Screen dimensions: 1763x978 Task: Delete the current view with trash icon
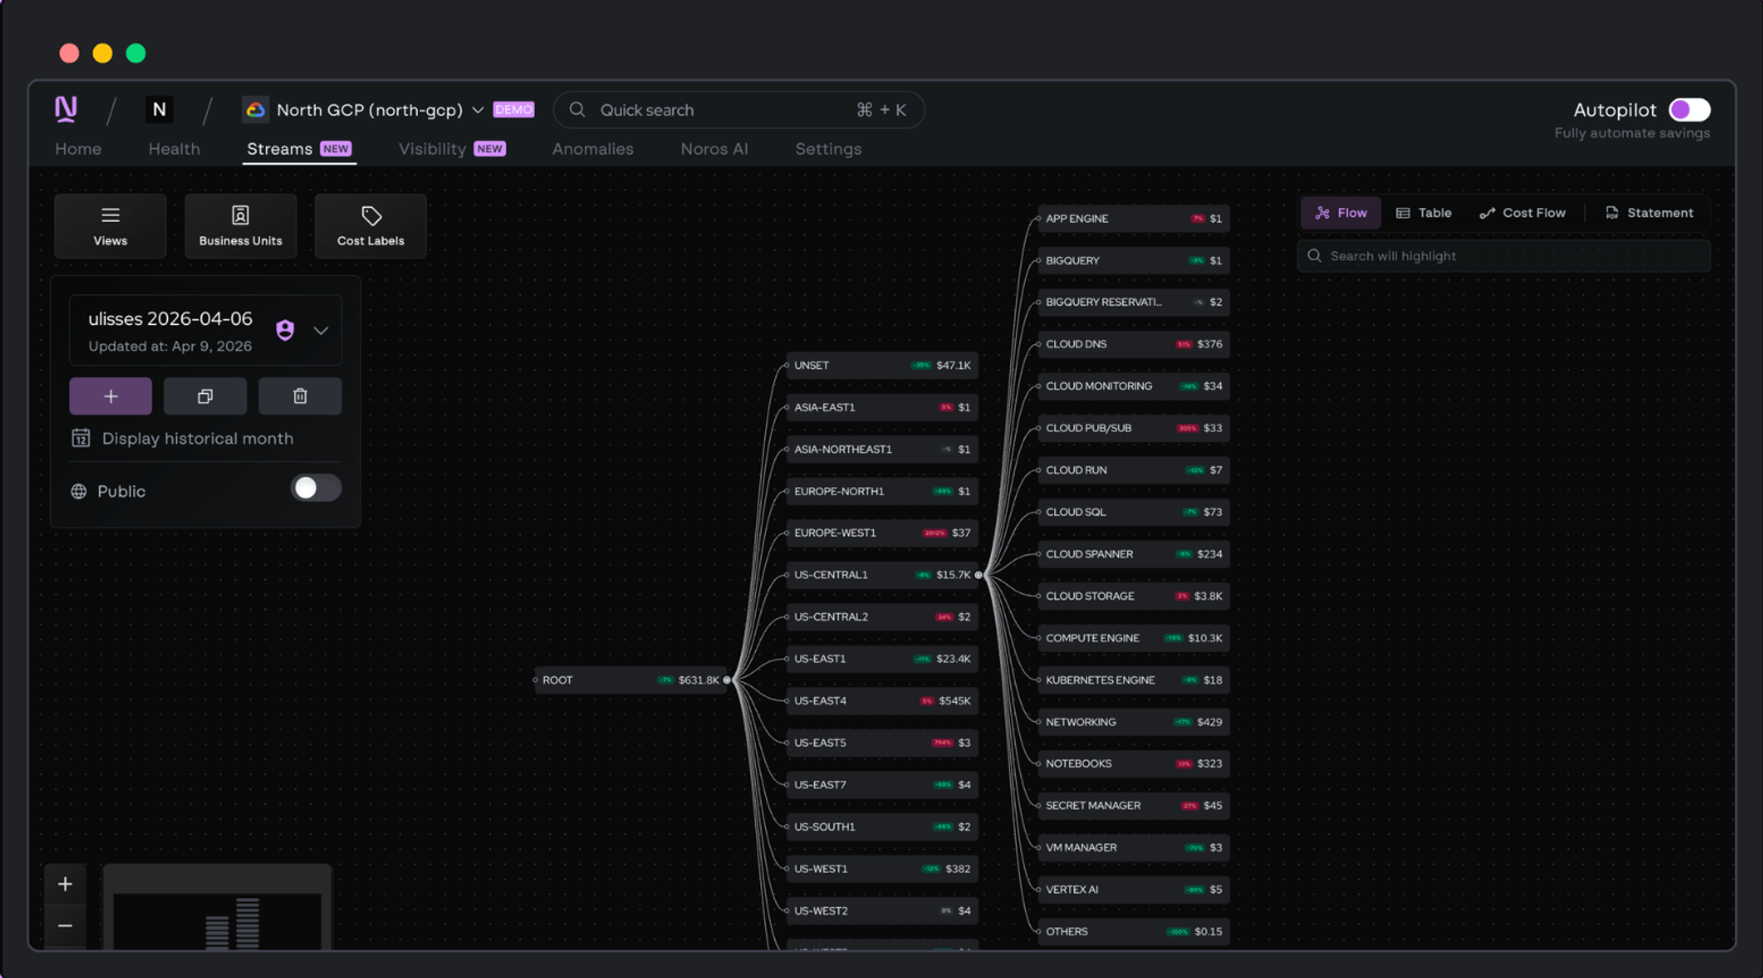pyautogui.click(x=300, y=396)
